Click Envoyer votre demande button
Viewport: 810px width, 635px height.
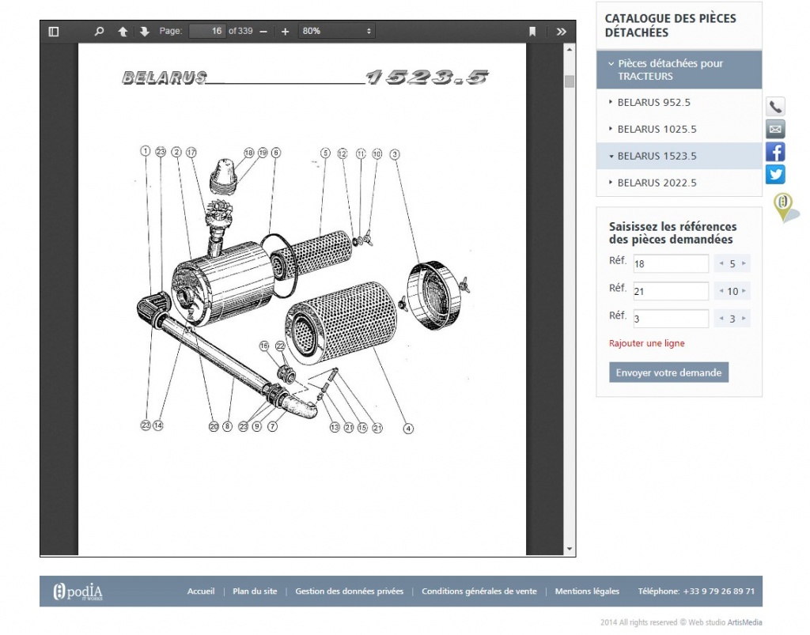[x=668, y=372]
